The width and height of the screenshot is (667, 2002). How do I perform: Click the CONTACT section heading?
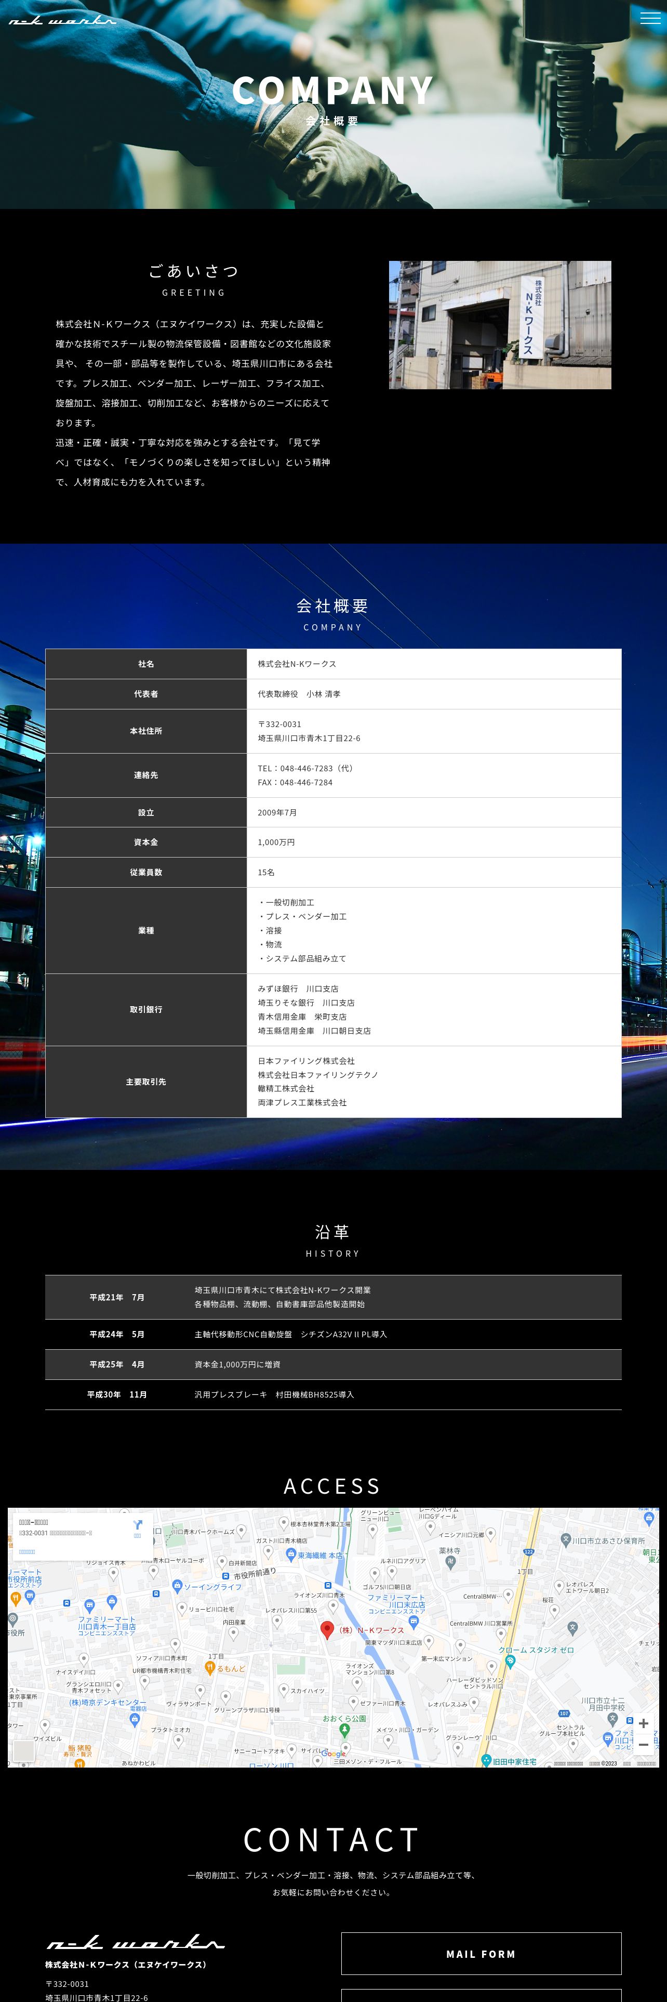pos(332,1839)
